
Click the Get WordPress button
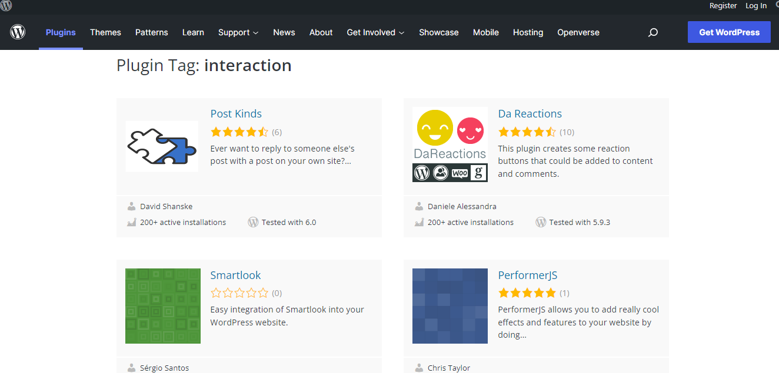point(729,32)
